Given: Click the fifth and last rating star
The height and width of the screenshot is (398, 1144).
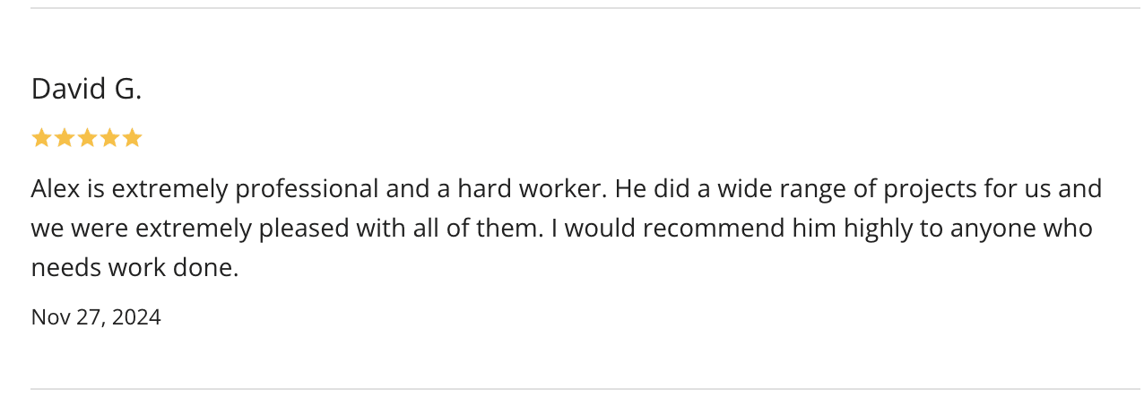Looking at the screenshot, I should [132, 138].
